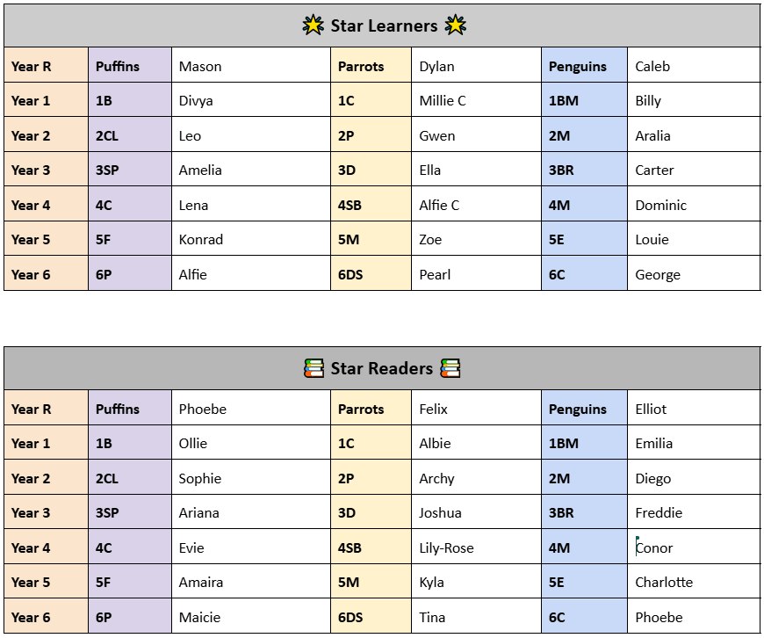Click on the name Dominic
Viewport: 764px width, 638px height.
tap(660, 206)
